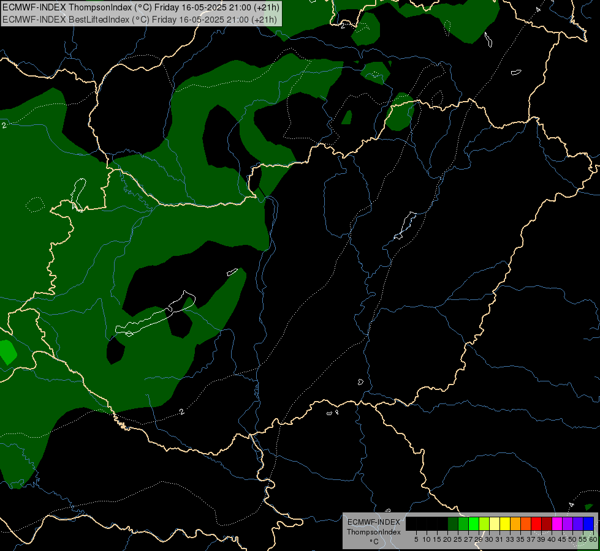The width and height of the screenshot is (600, 551).
Task: Pick the pure yellow 31–33 legend swatch
Action: pos(505,523)
